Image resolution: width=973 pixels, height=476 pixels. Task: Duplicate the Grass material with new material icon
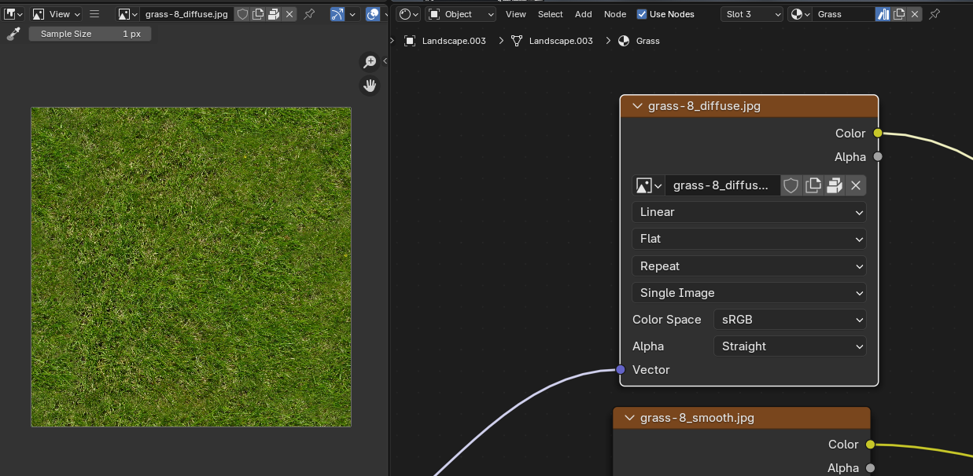[x=899, y=14]
